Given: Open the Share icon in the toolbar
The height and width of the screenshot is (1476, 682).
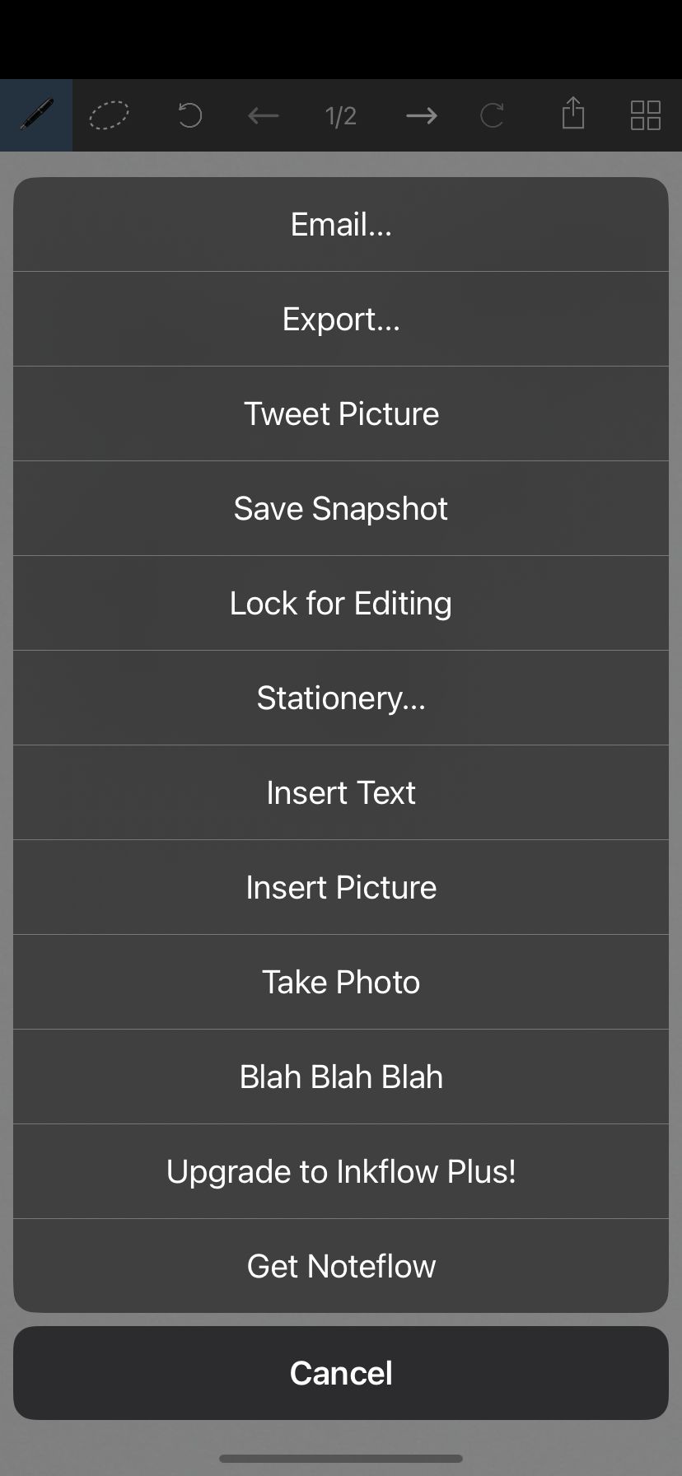Looking at the screenshot, I should click(573, 114).
